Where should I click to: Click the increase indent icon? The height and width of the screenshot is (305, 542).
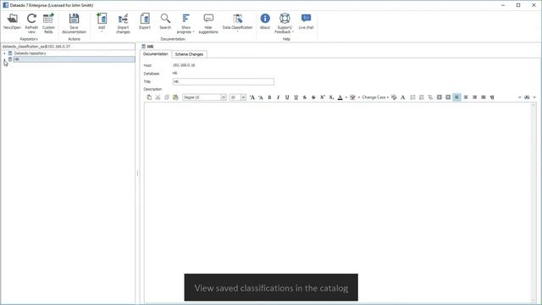tap(448, 97)
